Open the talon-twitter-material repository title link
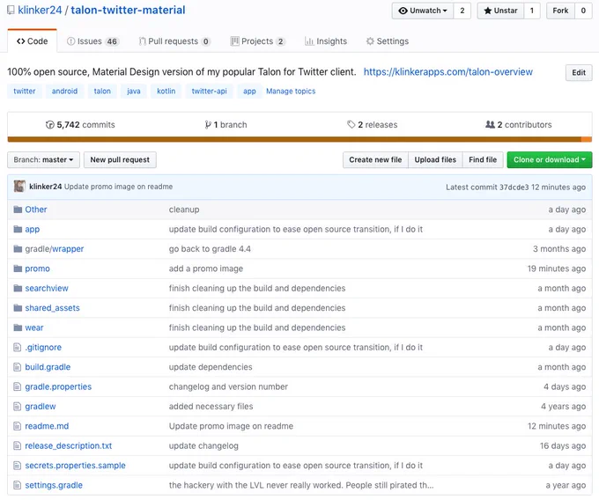The image size is (599, 500). [x=128, y=10]
